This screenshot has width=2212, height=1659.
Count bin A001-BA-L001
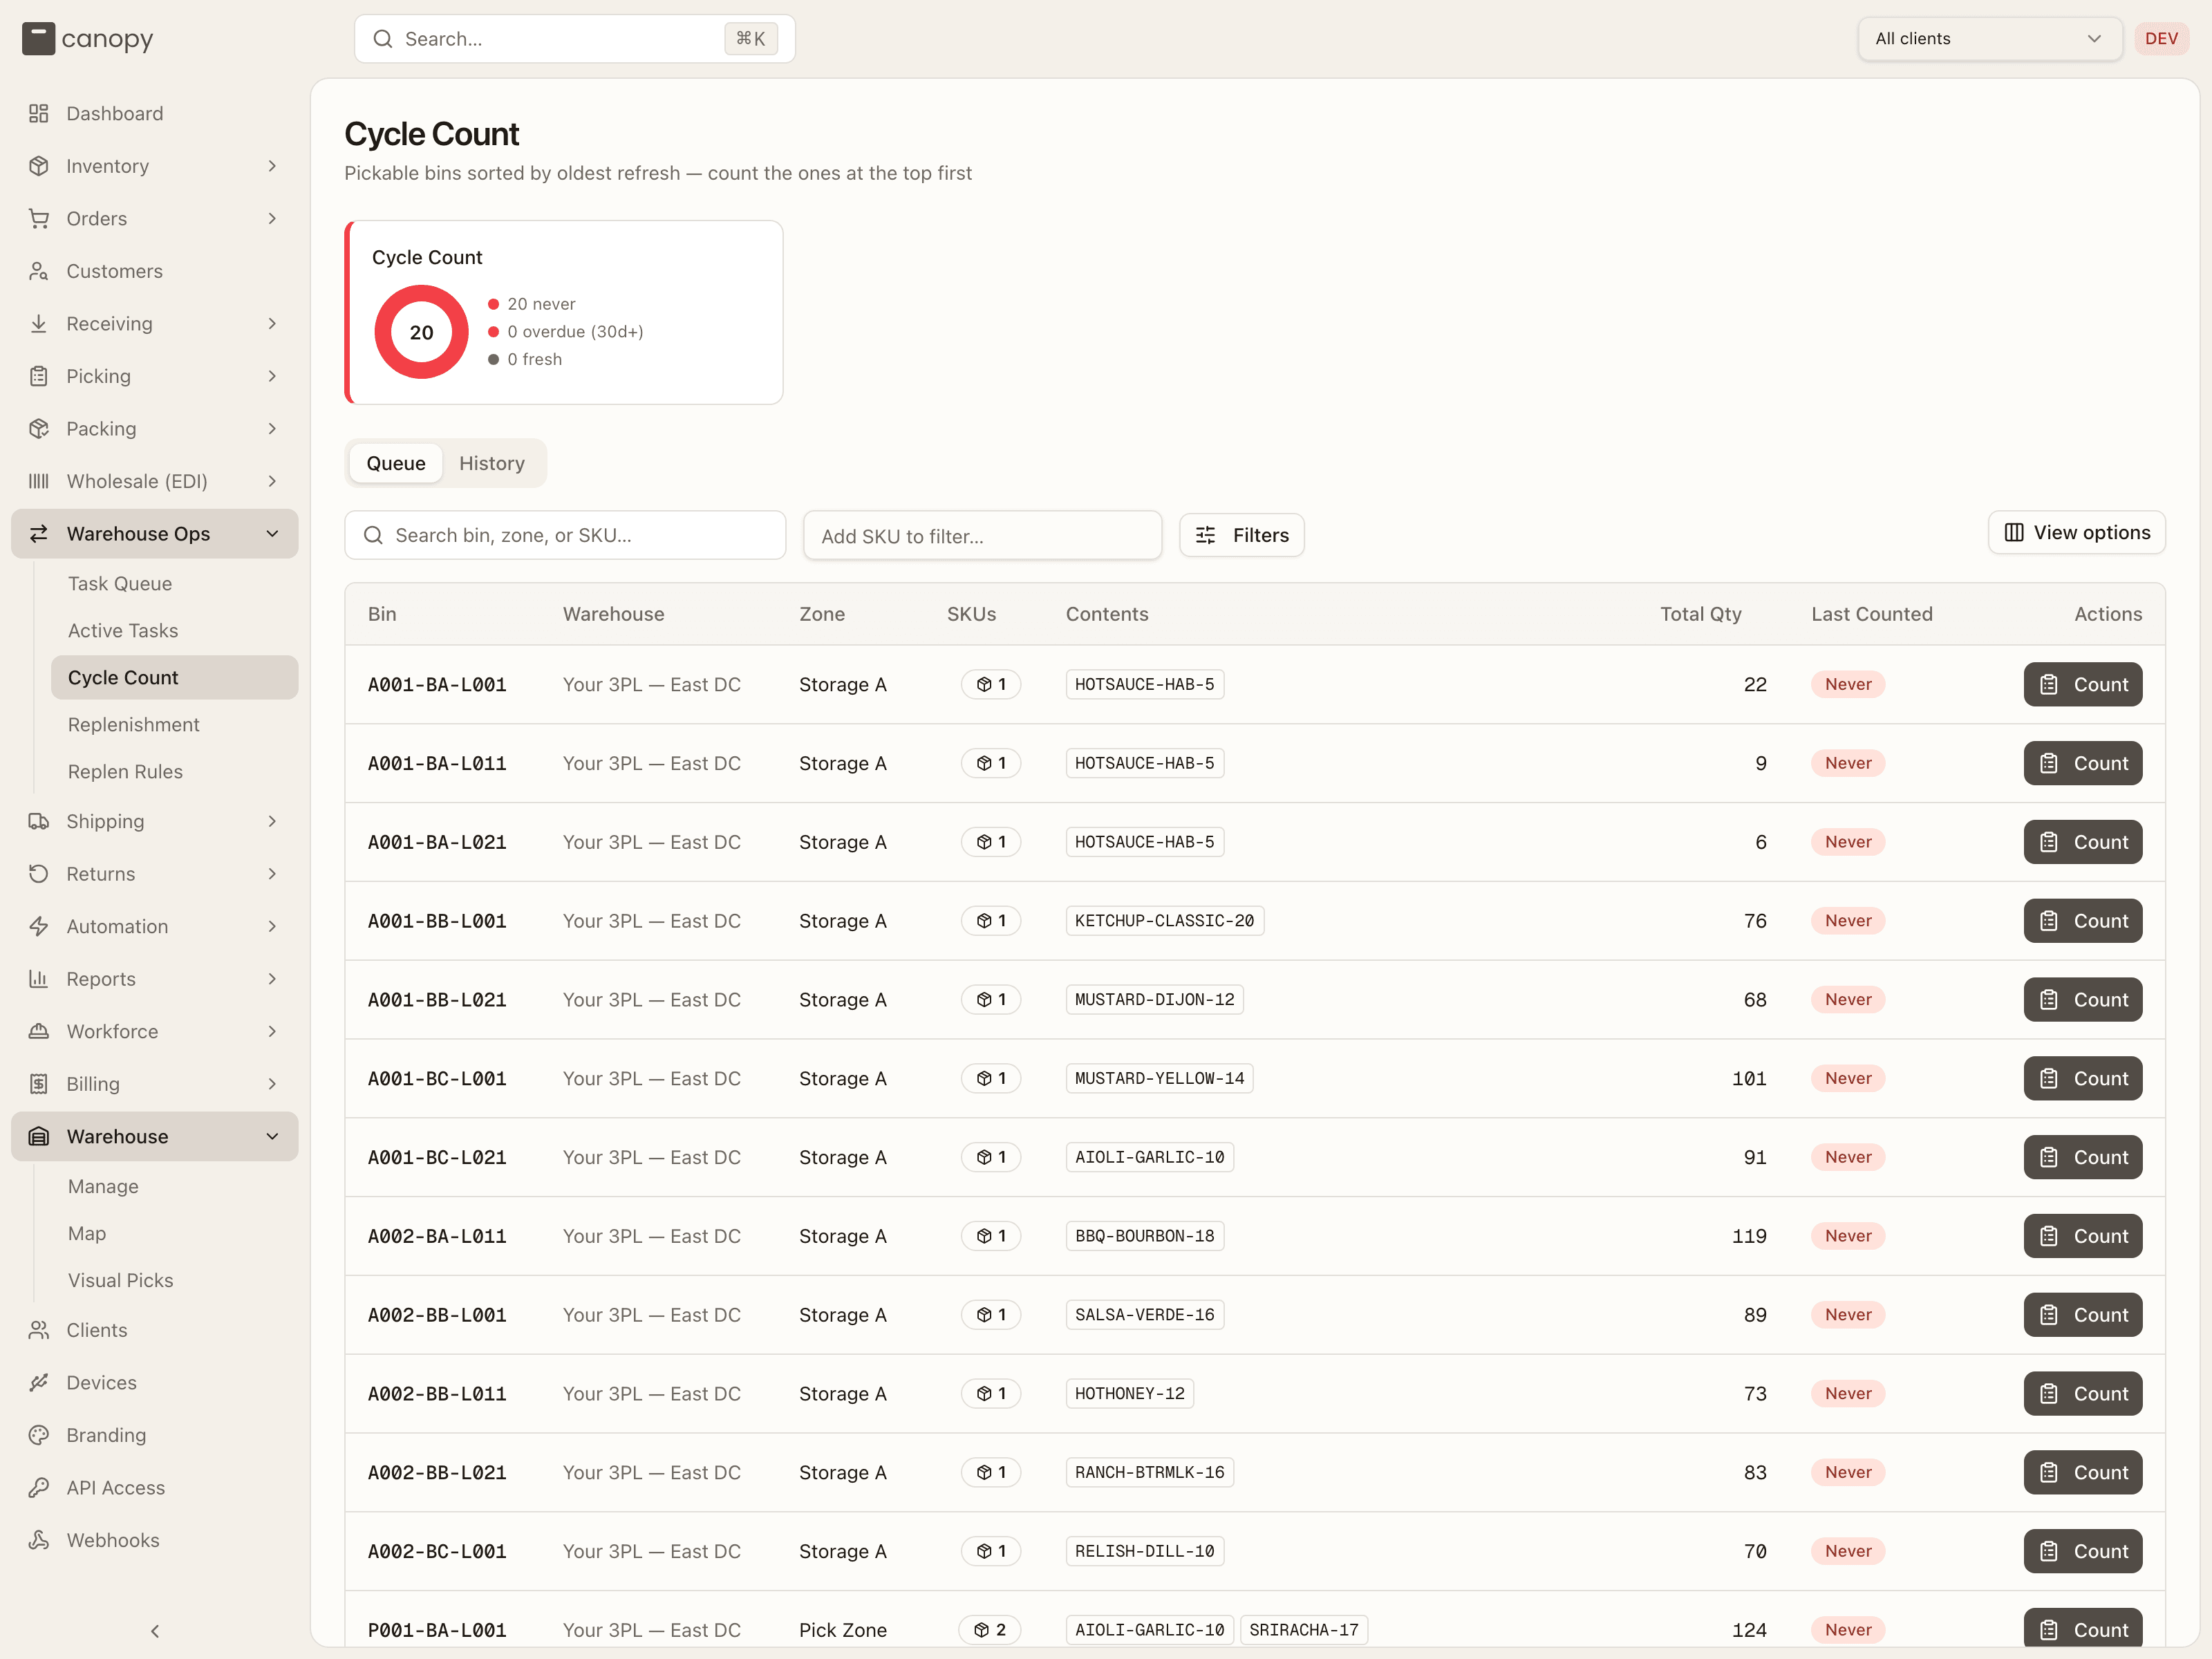[x=2083, y=684]
